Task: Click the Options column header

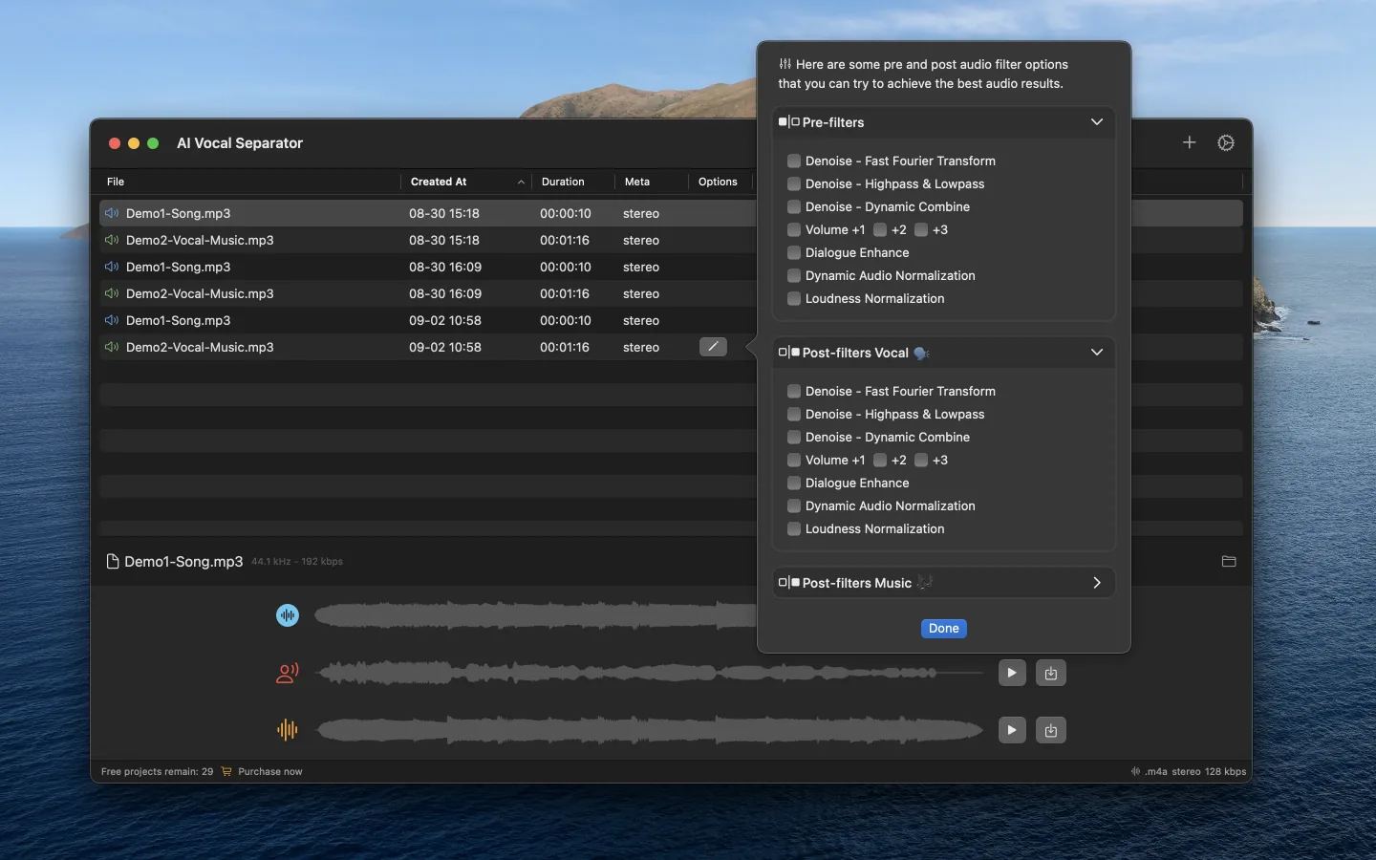Action: click(x=720, y=182)
